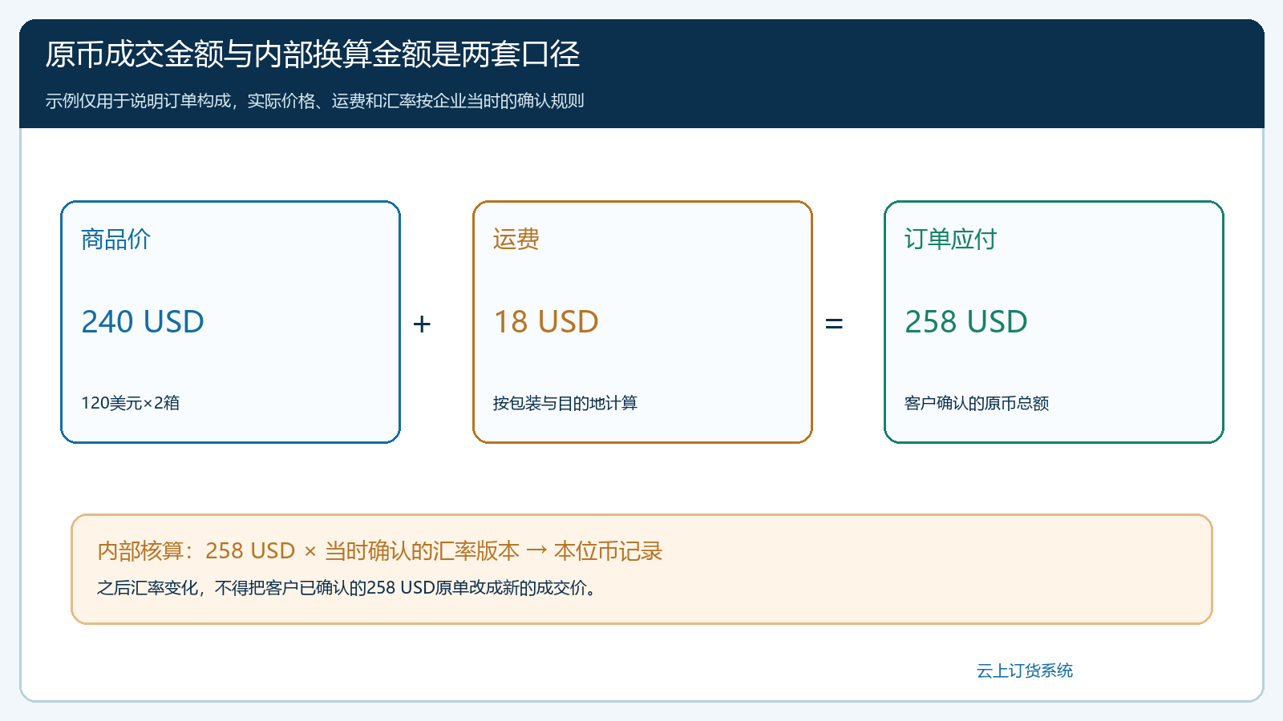Click the orange-bordered internal accounting box
Screen dimensions: 1283x721
point(641,569)
